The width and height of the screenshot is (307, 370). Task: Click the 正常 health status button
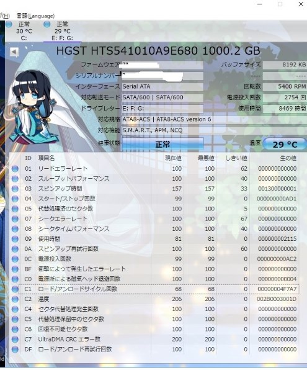tap(162, 144)
